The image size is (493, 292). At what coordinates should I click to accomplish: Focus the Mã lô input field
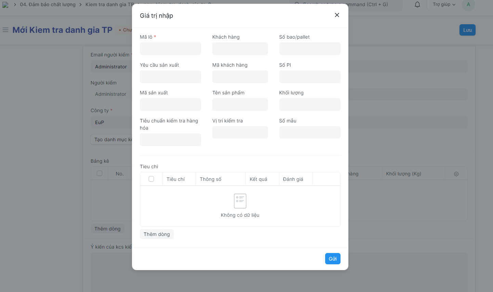coord(170,49)
